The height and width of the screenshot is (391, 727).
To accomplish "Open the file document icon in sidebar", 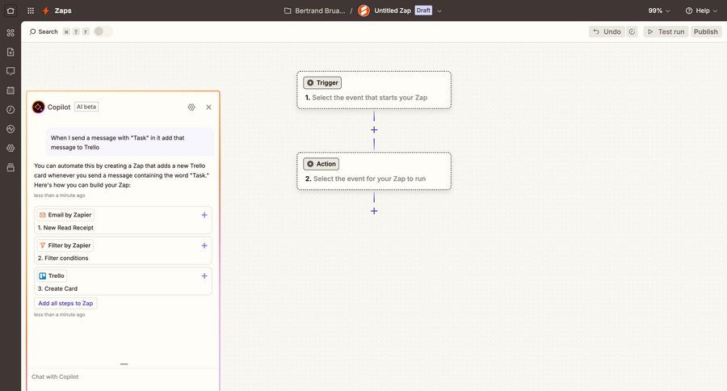I will click(x=11, y=52).
